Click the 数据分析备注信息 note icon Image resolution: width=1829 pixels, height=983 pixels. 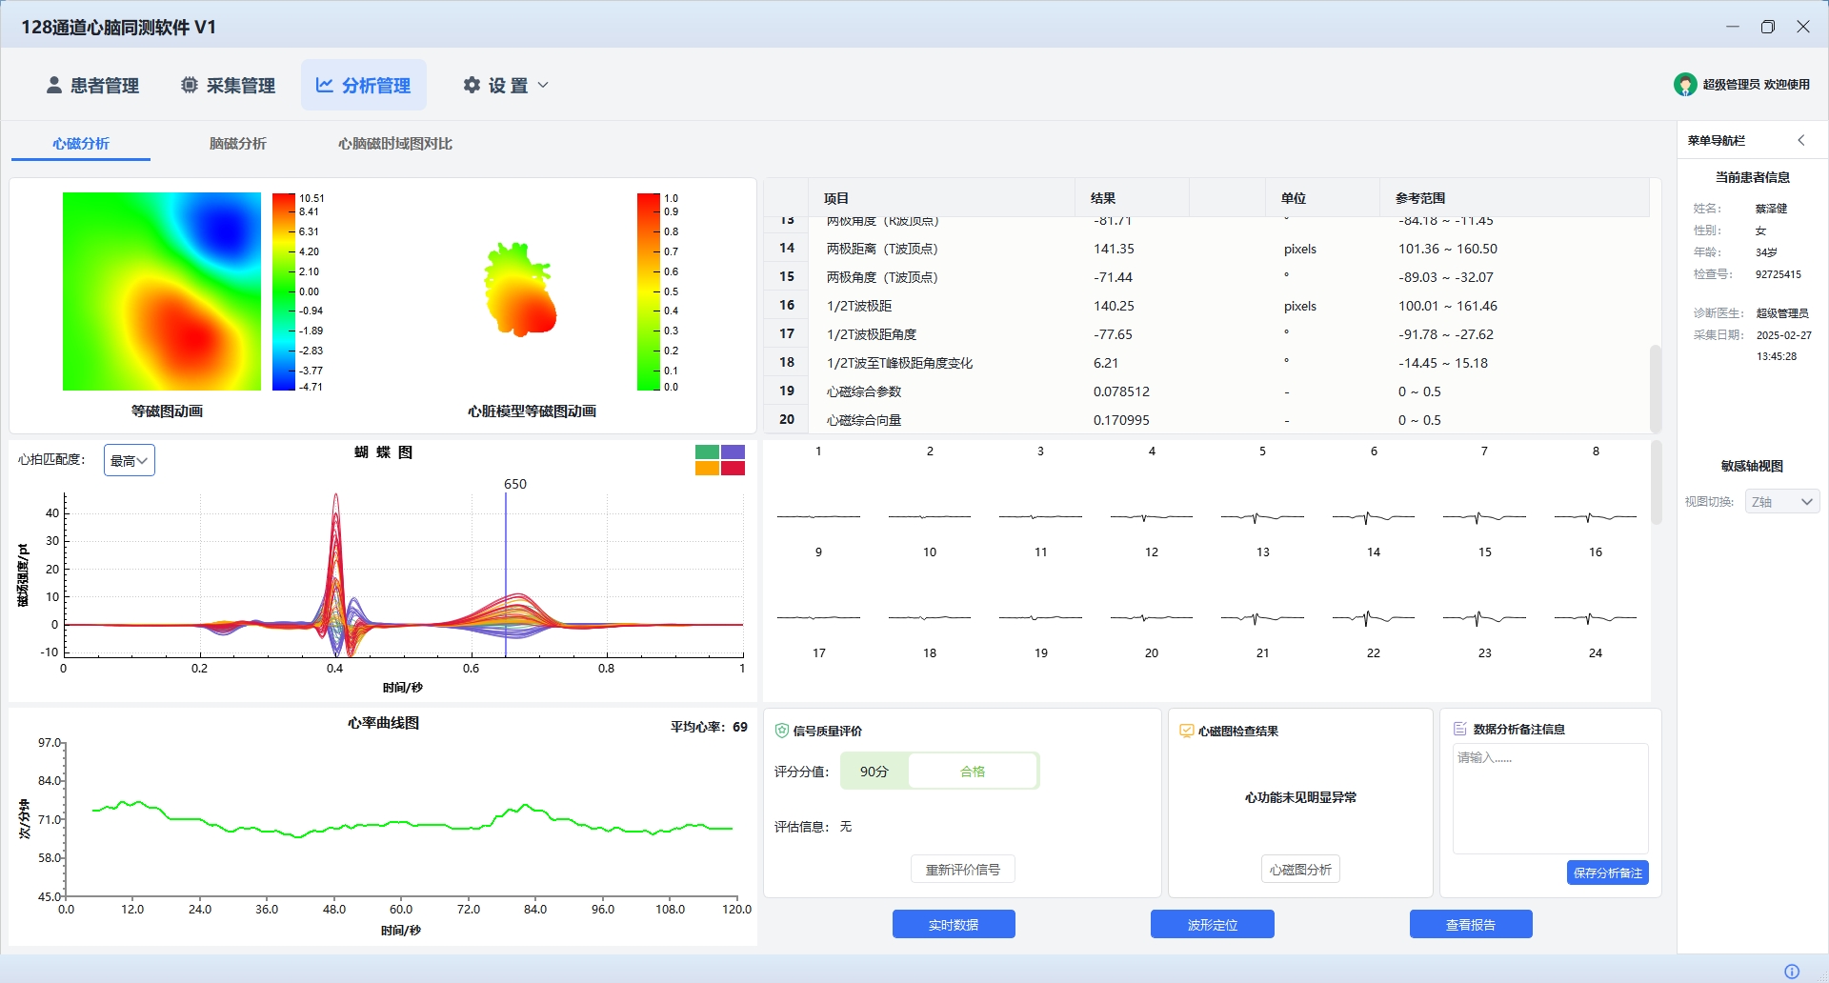[1459, 729]
